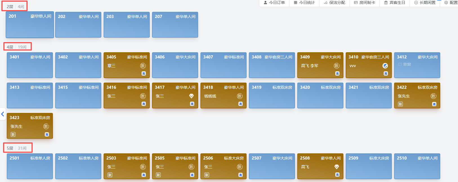Open 房间制卡 room card maker
This screenshot has width=458, height=182.
pyautogui.click(x=365, y=3)
